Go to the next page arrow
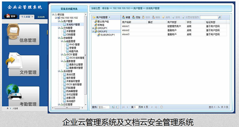 tap(152, 107)
